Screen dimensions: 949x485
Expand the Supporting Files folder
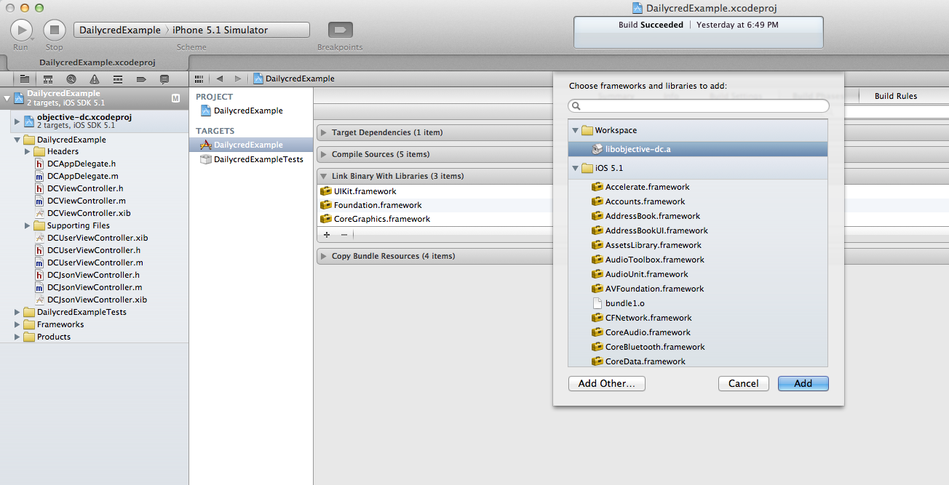coord(28,226)
